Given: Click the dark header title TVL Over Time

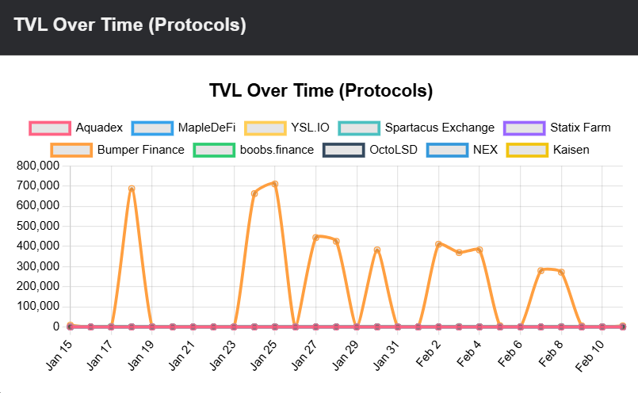Looking at the screenshot, I should [130, 25].
